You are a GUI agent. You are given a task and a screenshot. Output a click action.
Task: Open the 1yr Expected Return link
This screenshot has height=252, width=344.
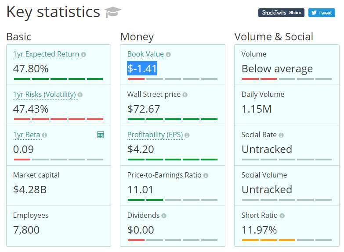[46, 54]
